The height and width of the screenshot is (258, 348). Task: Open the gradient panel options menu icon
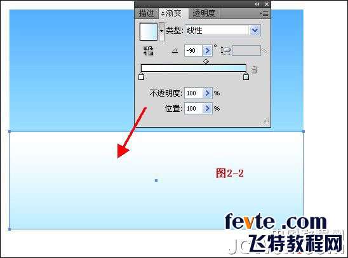tap(264, 14)
